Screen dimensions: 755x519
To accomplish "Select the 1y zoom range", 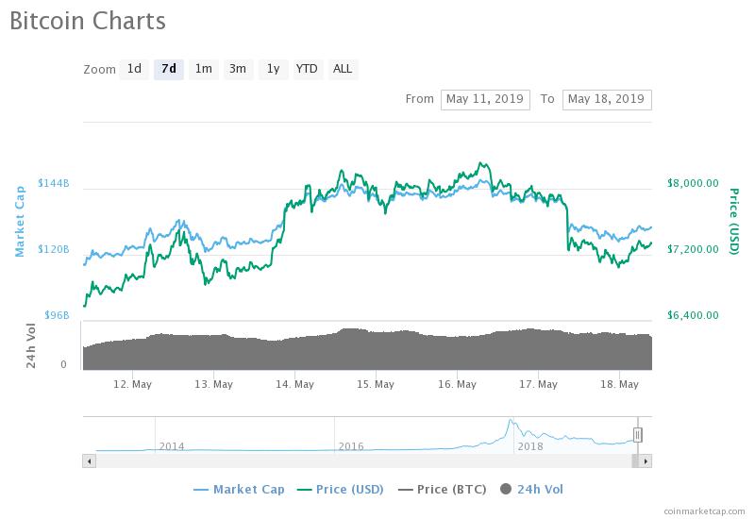I will tap(274, 69).
